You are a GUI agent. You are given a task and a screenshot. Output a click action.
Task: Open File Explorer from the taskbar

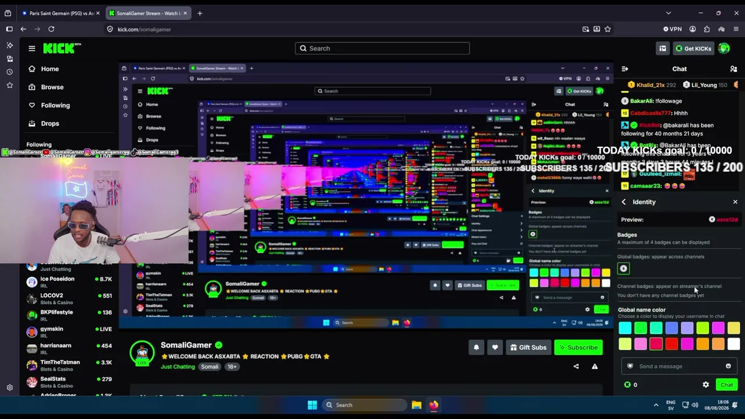[417, 405]
